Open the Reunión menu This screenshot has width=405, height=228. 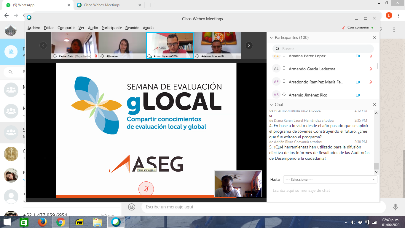(132, 28)
